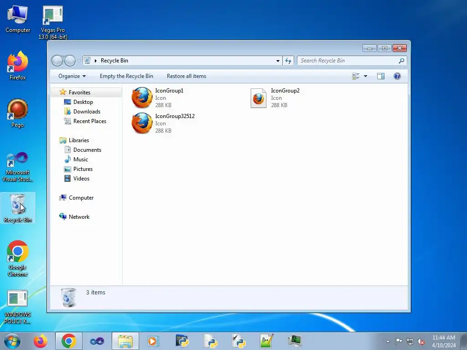Viewport: 467px width, 350px height.
Task: Click the media player taskbar icon
Action: tap(153, 341)
